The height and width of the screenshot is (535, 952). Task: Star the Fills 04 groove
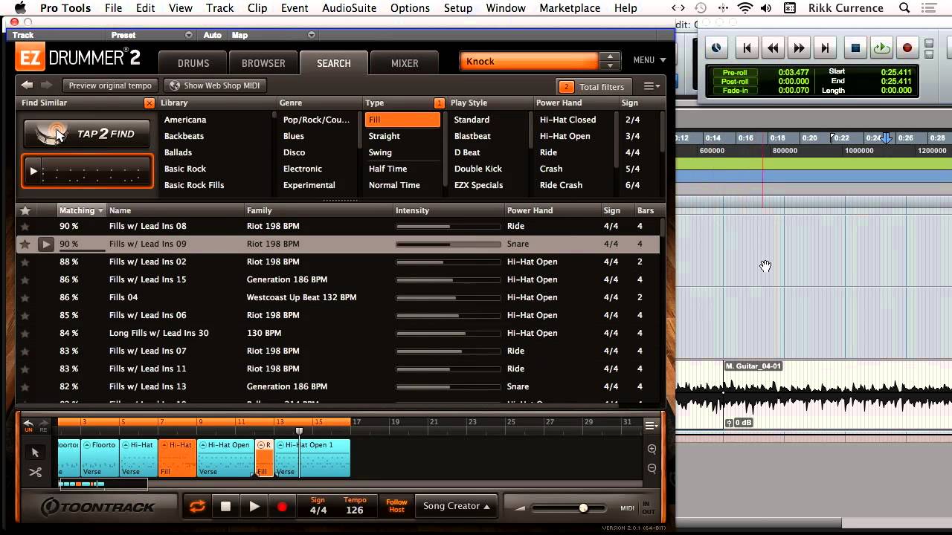[x=25, y=297]
